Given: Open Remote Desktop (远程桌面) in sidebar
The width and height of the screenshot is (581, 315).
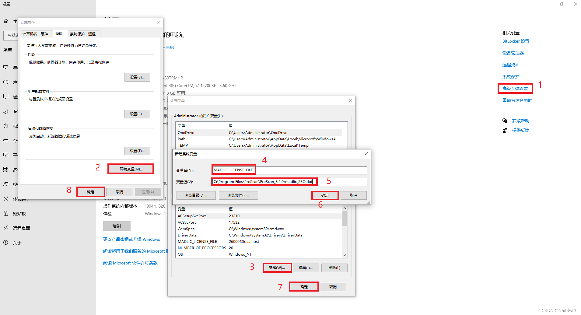Looking at the screenshot, I should (x=21, y=228).
